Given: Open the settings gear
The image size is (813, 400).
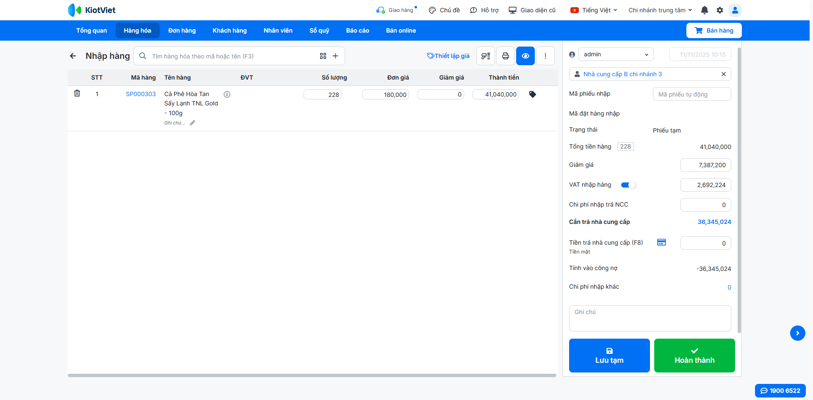Looking at the screenshot, I should 720,10.
